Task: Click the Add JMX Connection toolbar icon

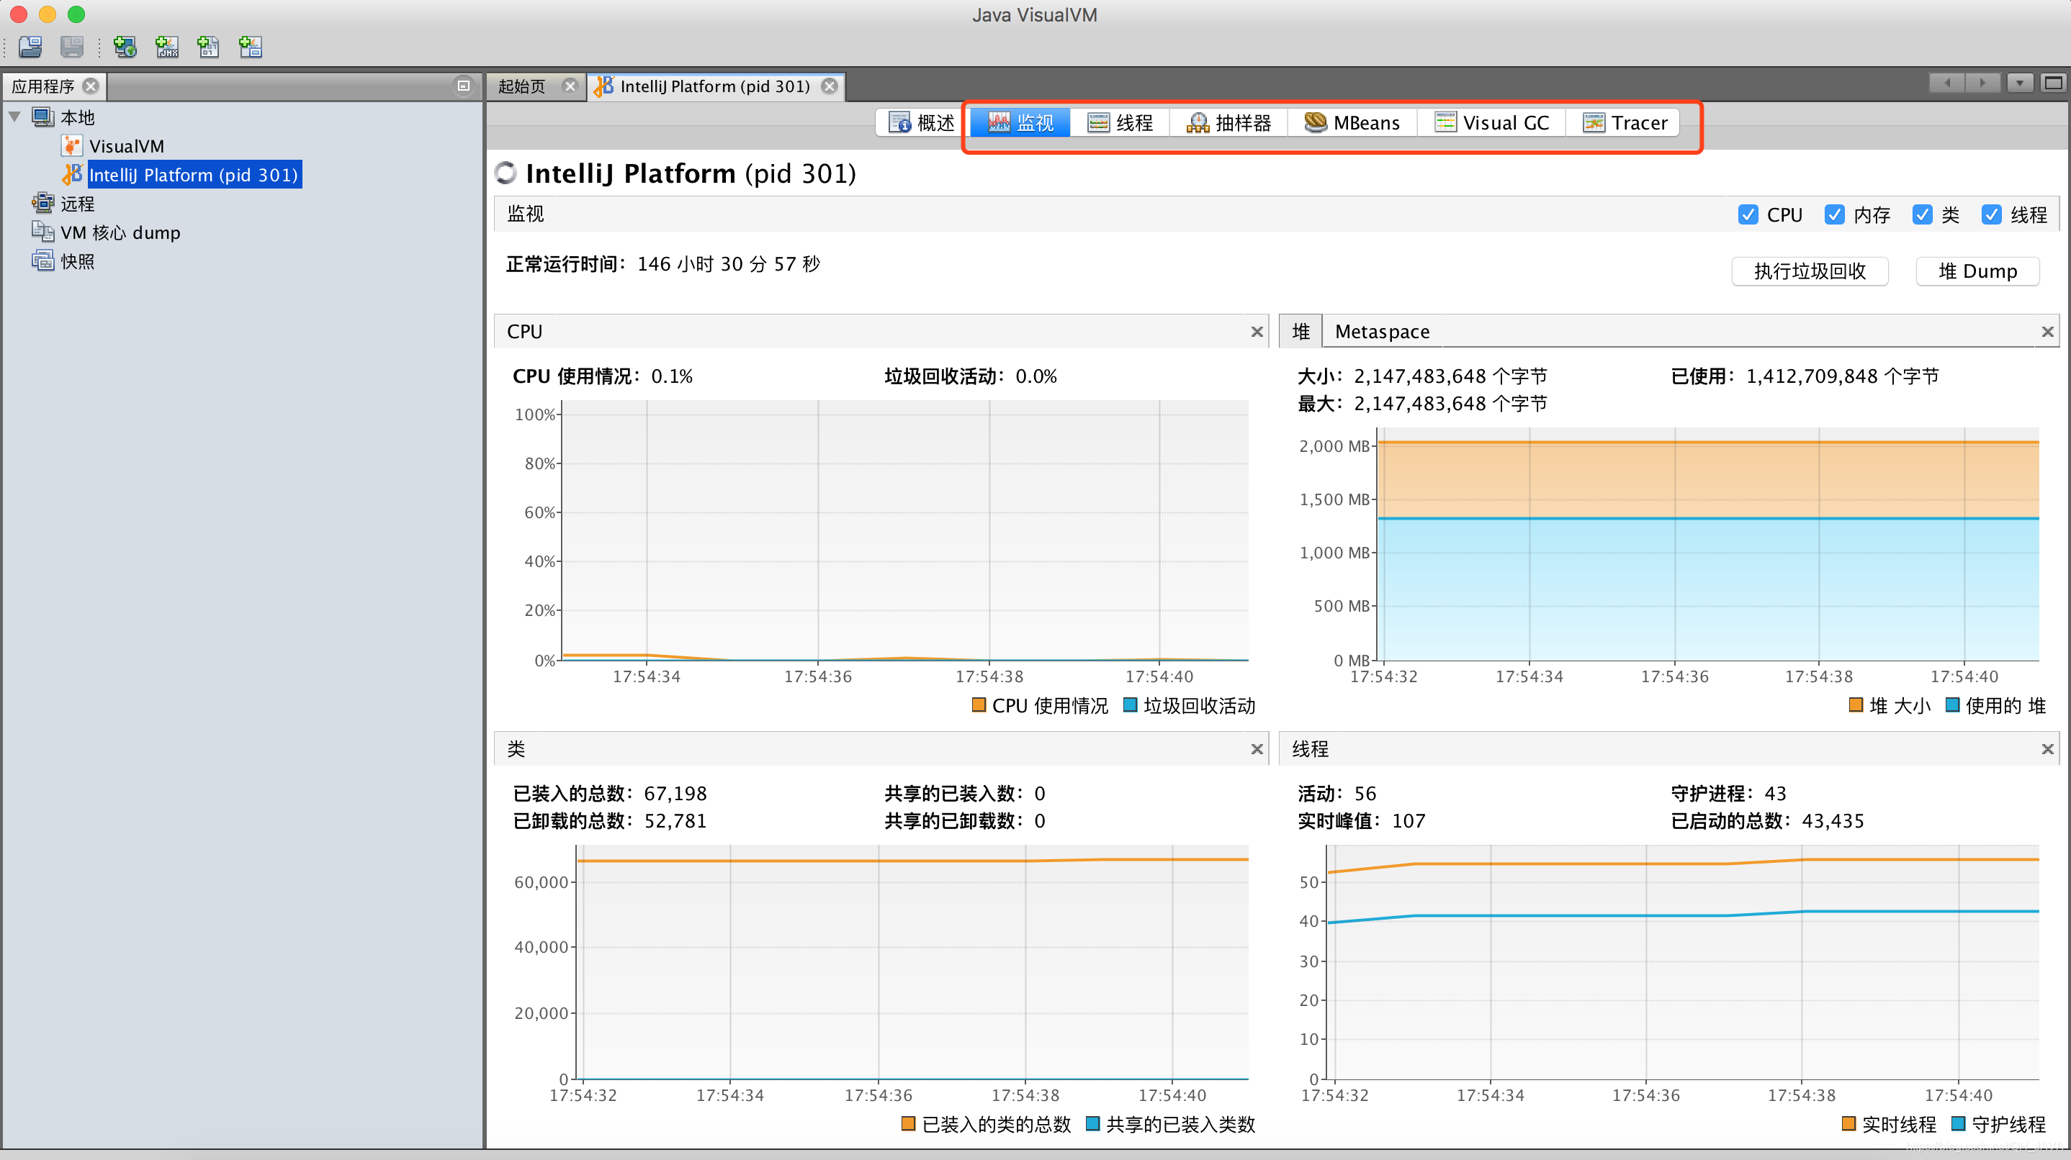Action: coord(166,47)
